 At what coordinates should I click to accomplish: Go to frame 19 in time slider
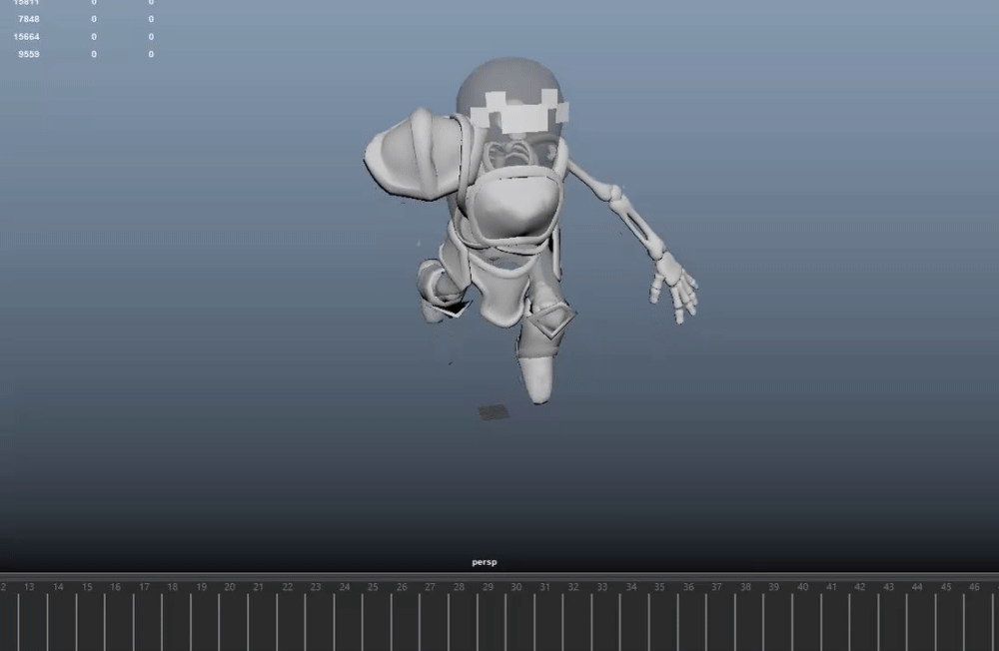202,587
